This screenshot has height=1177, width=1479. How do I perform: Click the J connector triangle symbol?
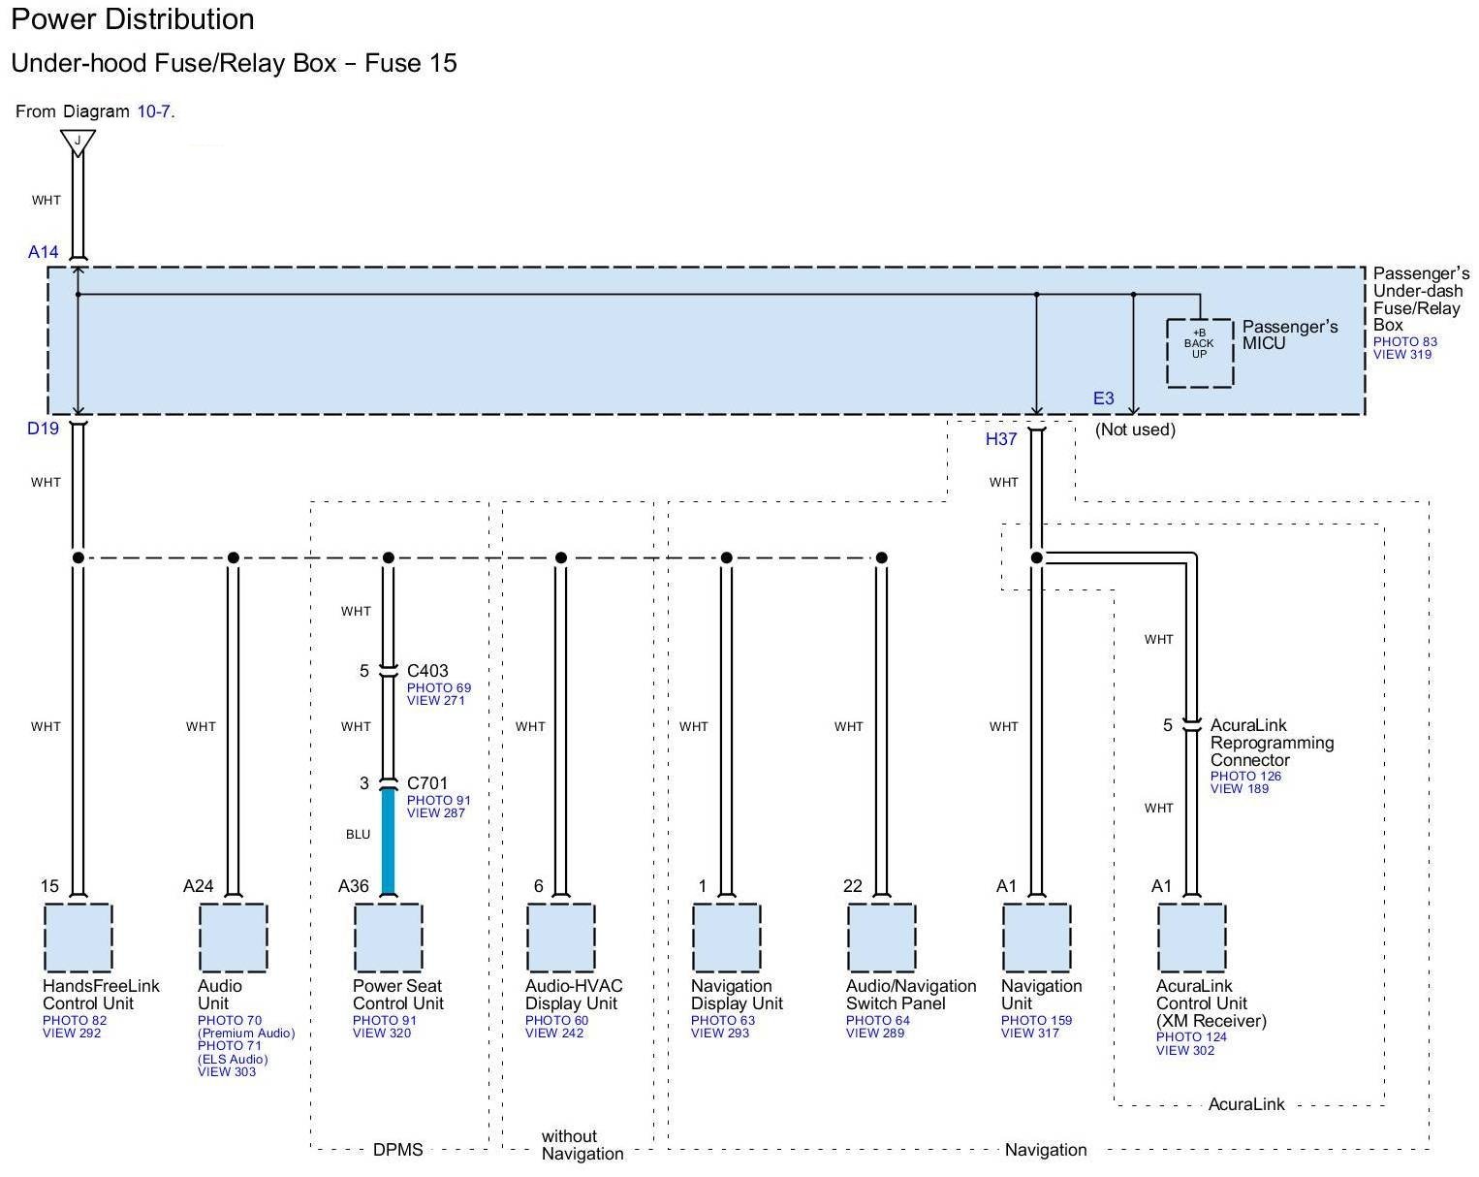[x=78, y=142]
